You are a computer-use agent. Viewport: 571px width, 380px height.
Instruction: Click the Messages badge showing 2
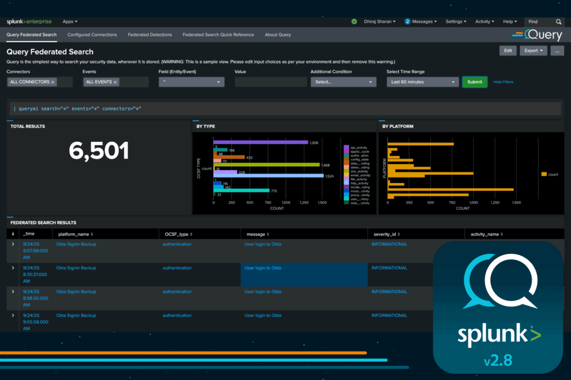(408, 22)
